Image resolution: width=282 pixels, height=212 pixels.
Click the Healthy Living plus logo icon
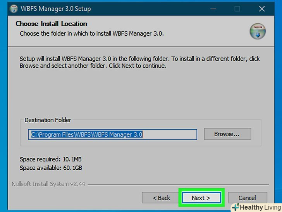(x=235, y=207)
